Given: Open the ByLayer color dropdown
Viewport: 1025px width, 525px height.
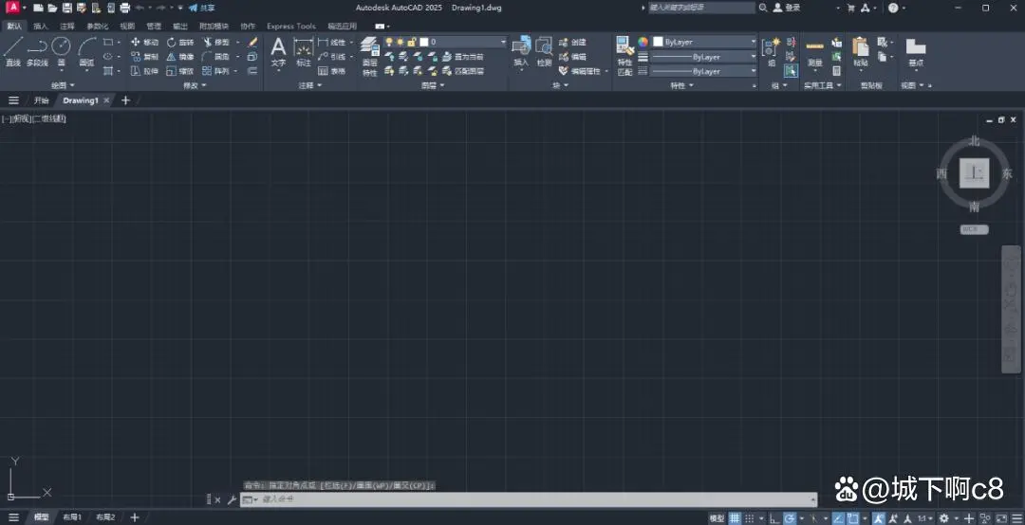Looking at the screenshot, I should tap(704, 42).
